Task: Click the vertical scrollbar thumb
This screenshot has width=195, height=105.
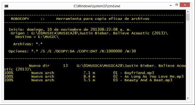Action: pos(188,17)
